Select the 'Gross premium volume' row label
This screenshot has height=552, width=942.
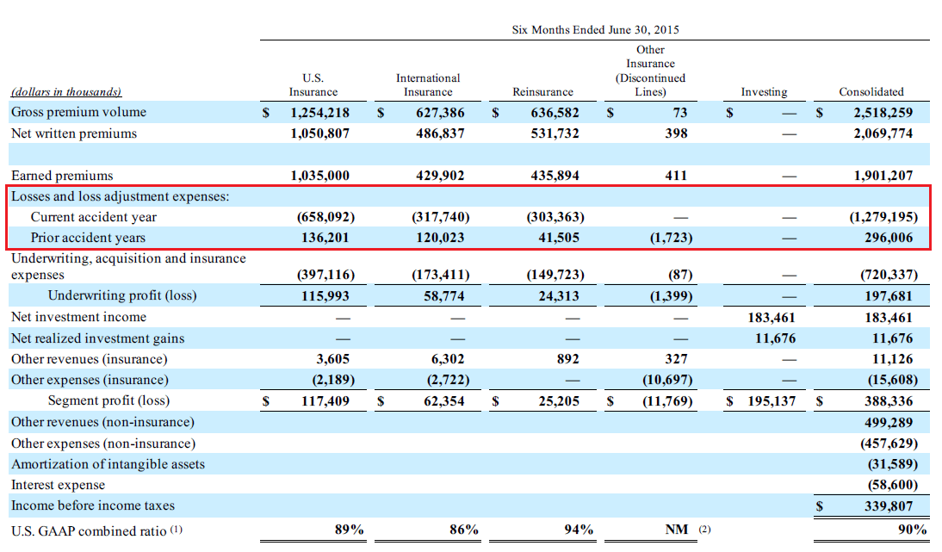(78, 112)
